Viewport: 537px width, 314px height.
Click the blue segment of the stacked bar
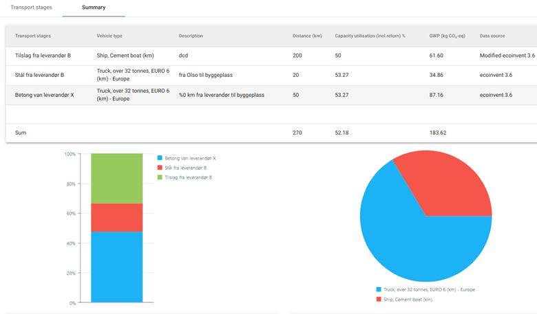pyautogui.click(x=116, y=267)
